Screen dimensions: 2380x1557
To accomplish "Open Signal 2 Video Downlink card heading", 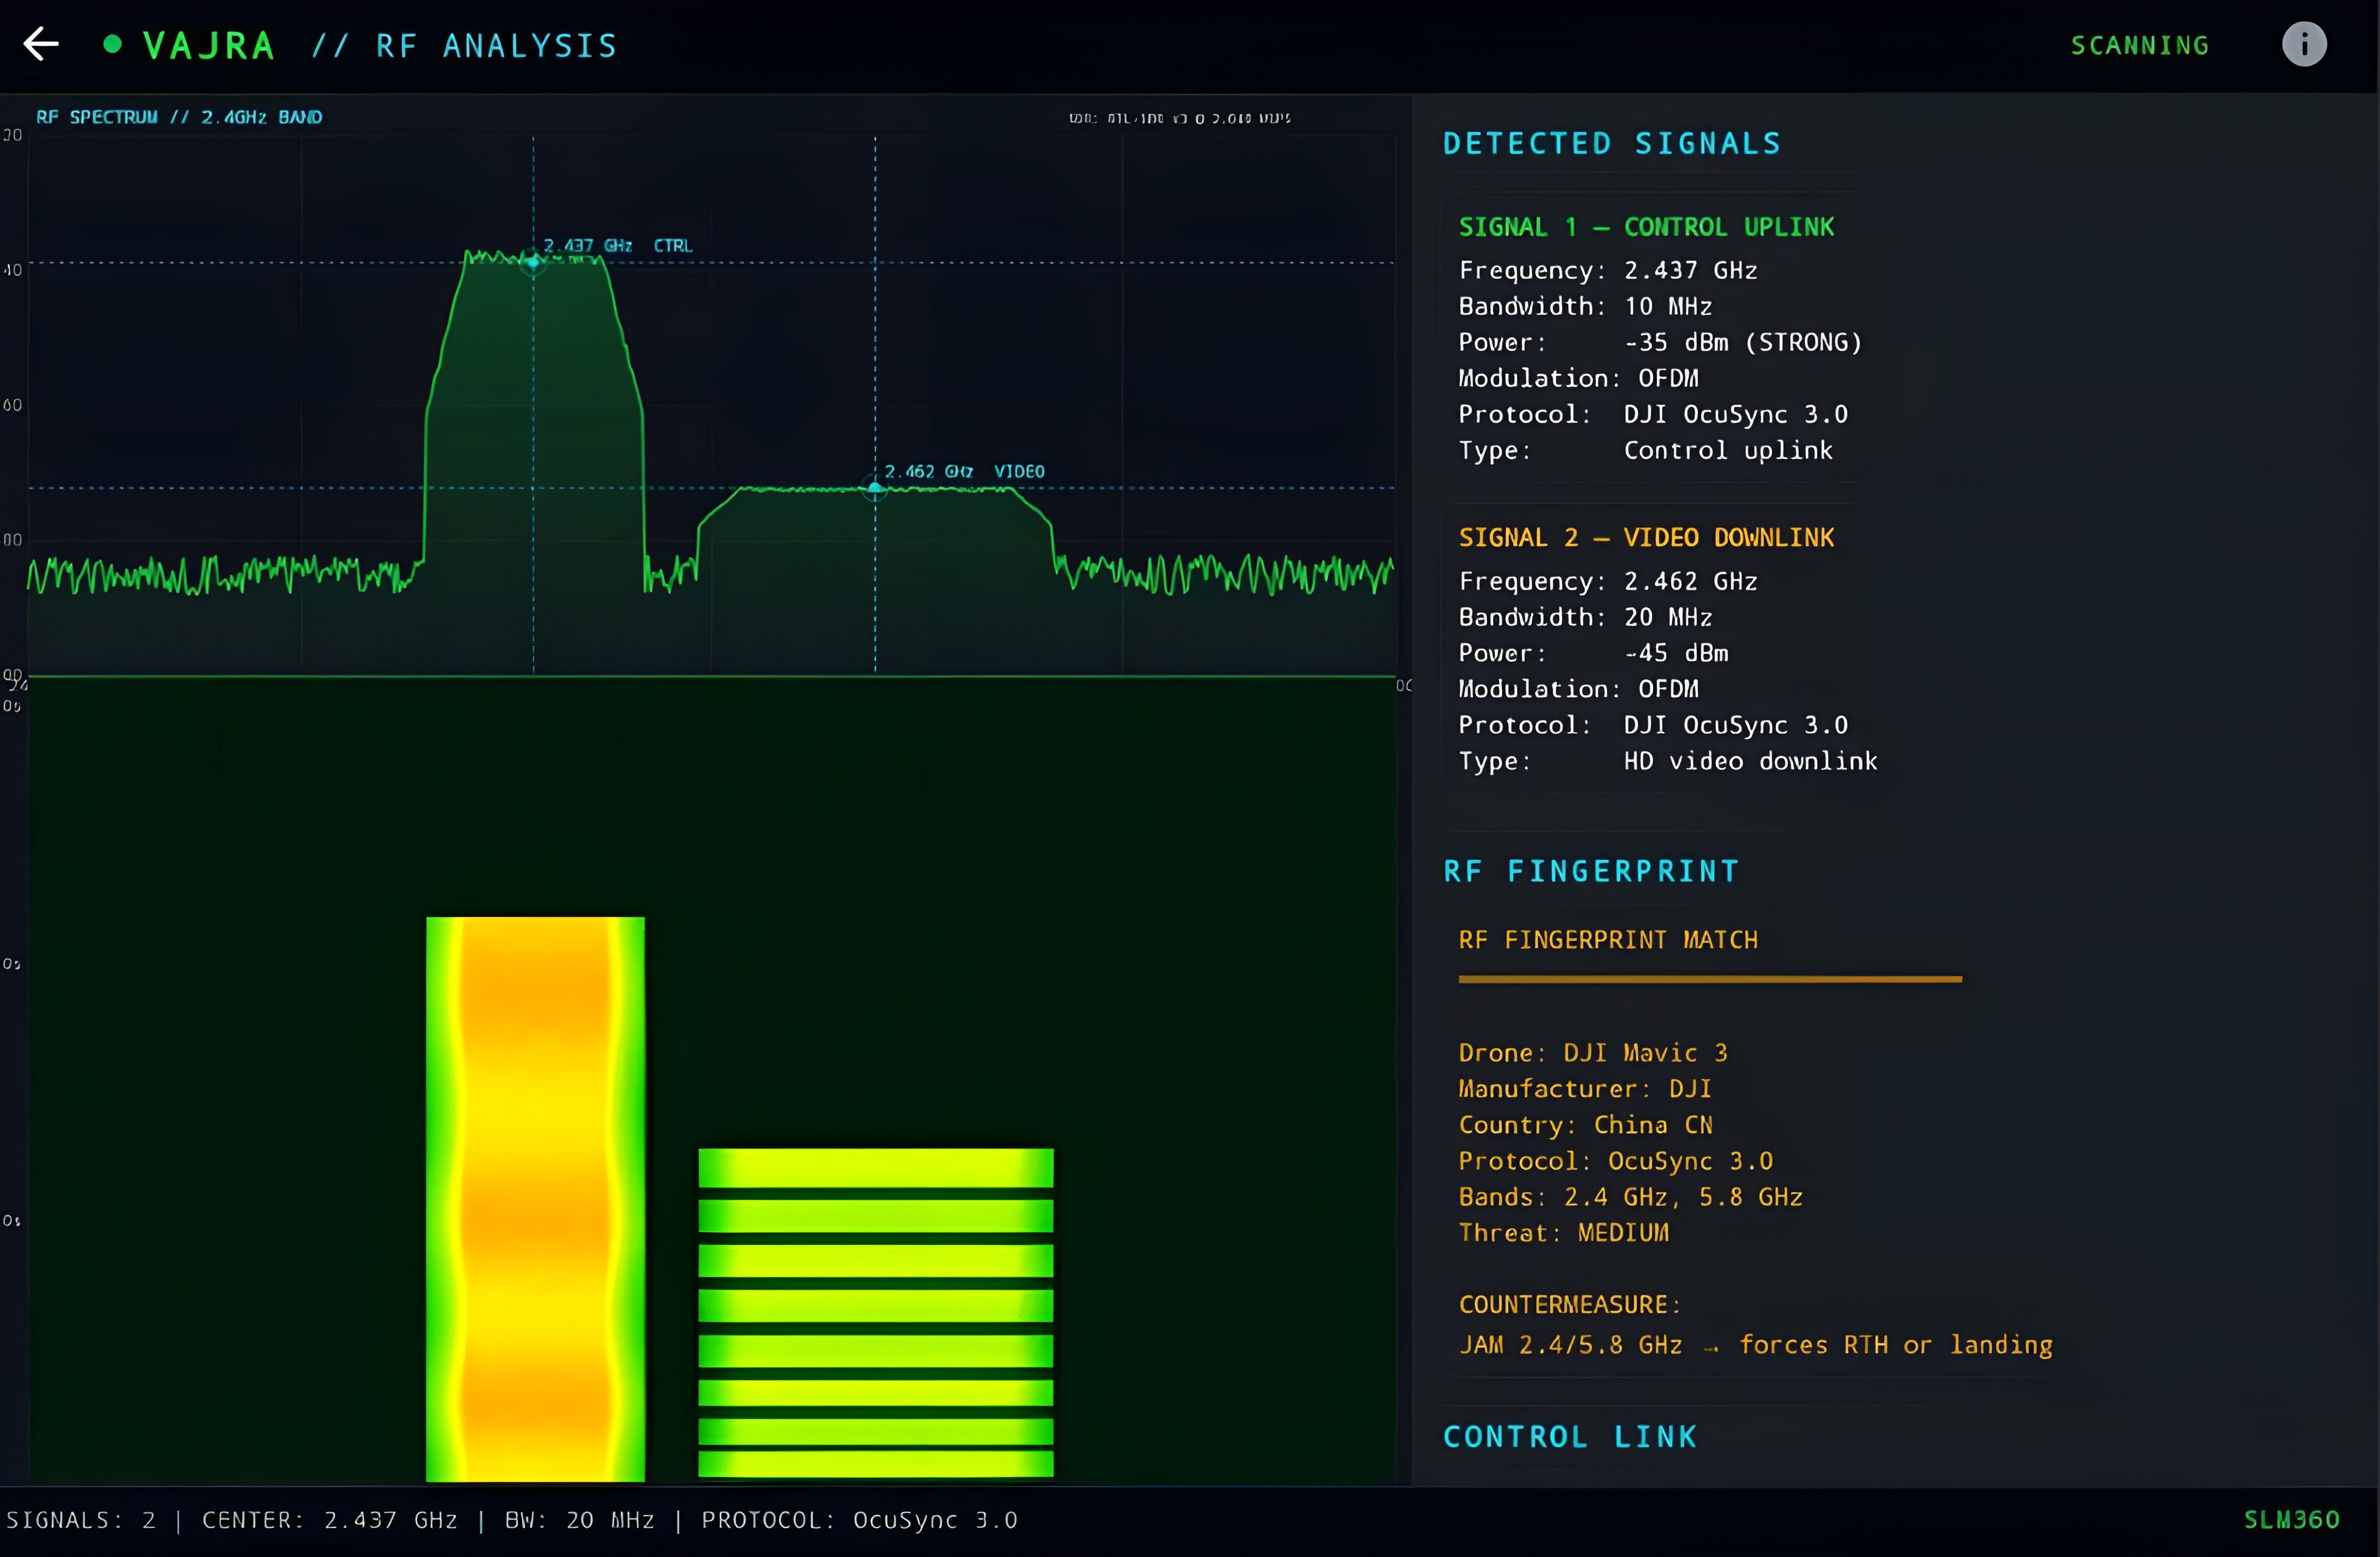I will tap(1646, 538).
